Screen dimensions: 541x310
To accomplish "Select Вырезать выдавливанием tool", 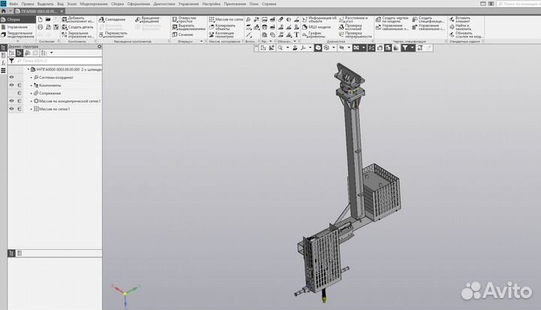I will (x=189, y=27).
